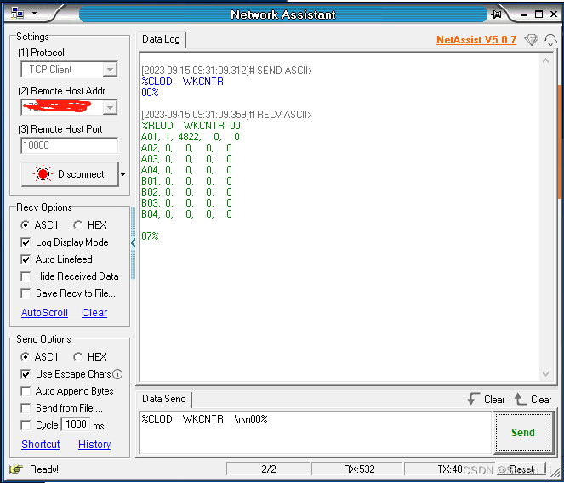This screenshot has height=483, width=564.
Task: Enable the Cycle checkbox
Action: [26, 425]
